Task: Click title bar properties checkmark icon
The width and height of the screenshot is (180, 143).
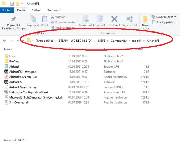Action: [12, 4]
